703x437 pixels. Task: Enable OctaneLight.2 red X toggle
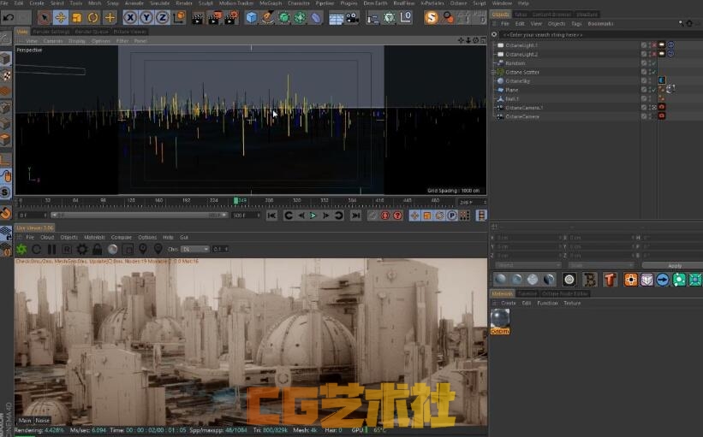coord(653,54)
